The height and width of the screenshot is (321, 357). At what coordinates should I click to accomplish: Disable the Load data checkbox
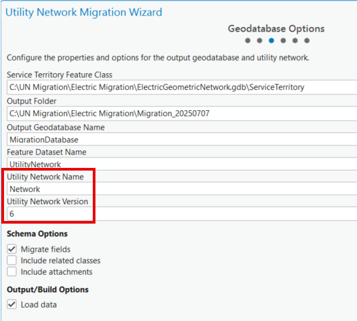(x=11, y=304)
